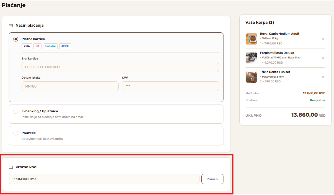Click the MC Mastercard badge

37,46
